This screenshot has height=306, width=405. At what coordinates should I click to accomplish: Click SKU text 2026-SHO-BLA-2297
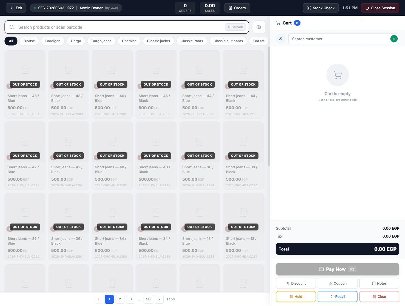click(67, 185)
